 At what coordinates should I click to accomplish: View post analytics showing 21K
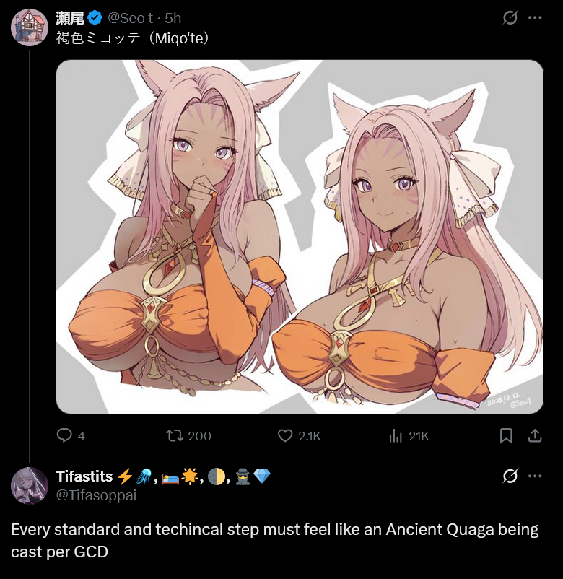[x=396, y=436]
